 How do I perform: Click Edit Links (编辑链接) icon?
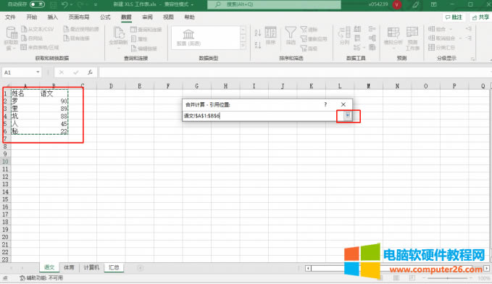tap(133, 49)
